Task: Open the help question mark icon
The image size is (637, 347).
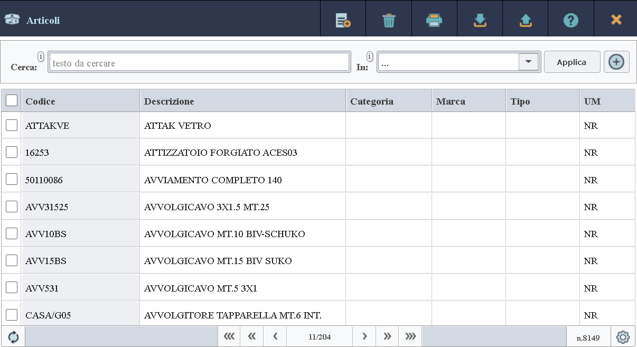Action: 570,20
